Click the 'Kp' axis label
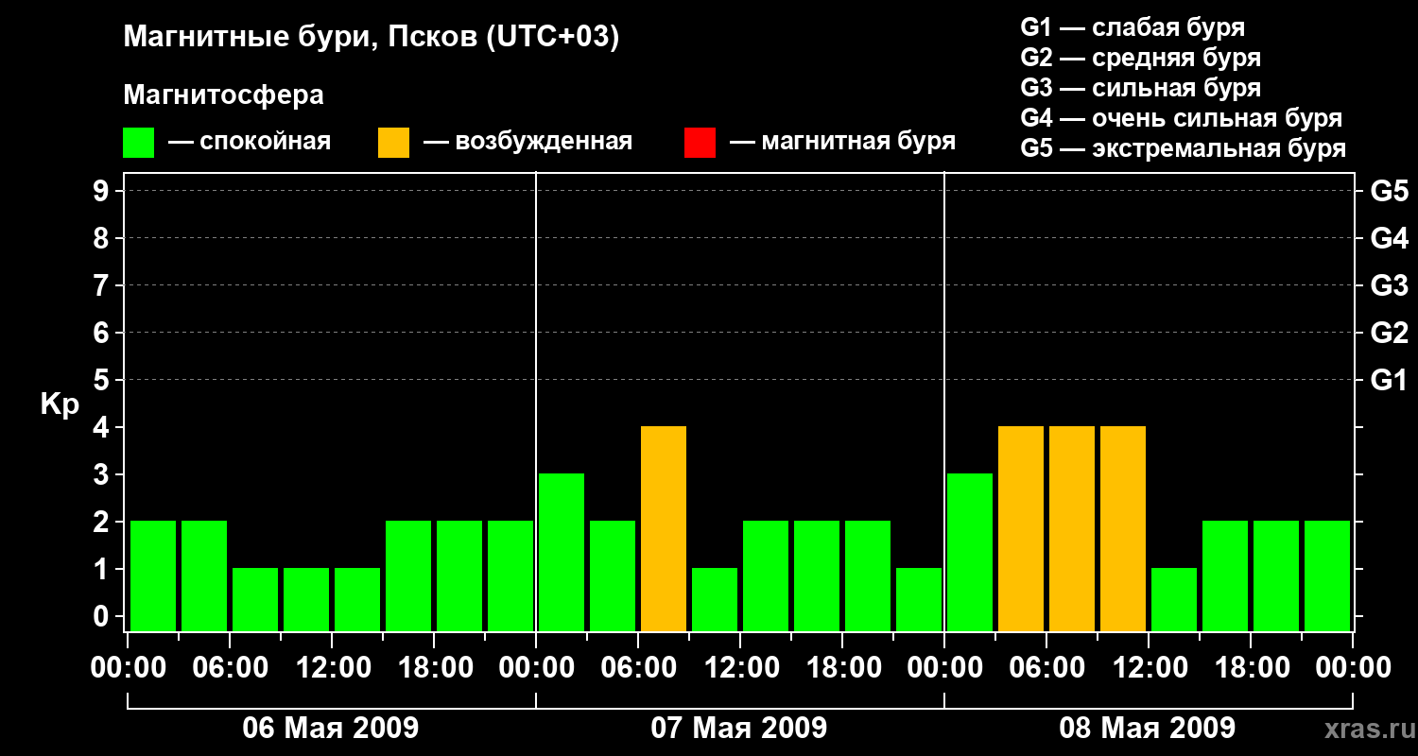 tap(60, 404)
